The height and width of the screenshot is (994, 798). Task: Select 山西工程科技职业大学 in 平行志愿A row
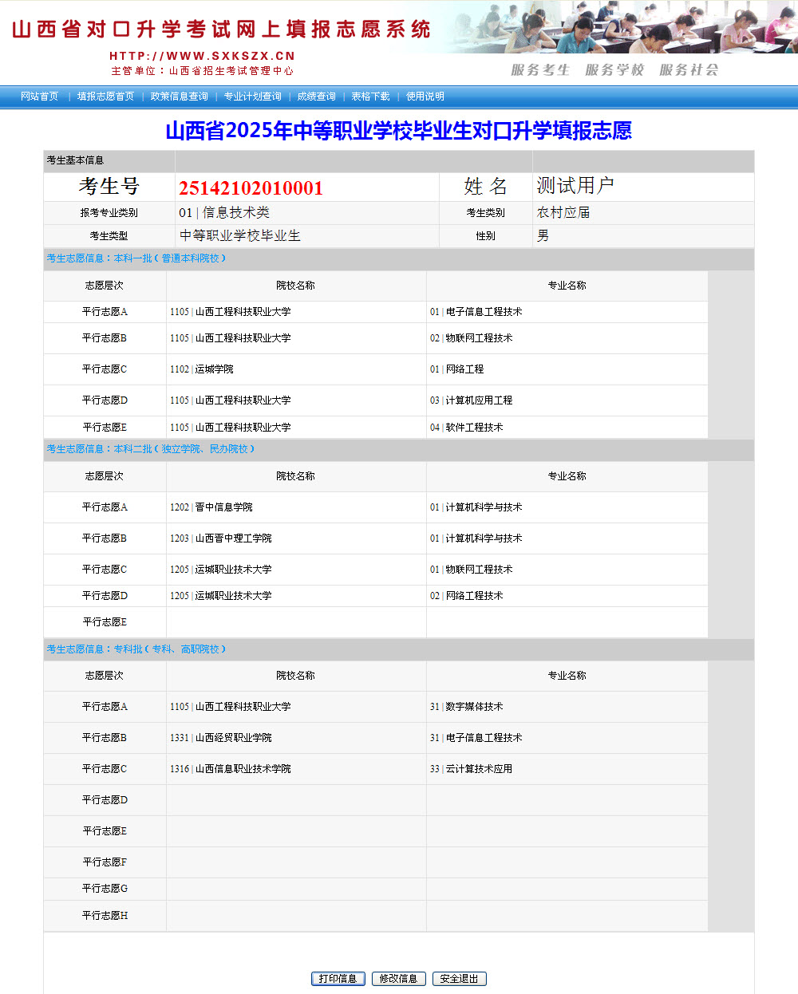tap(229, 312)
